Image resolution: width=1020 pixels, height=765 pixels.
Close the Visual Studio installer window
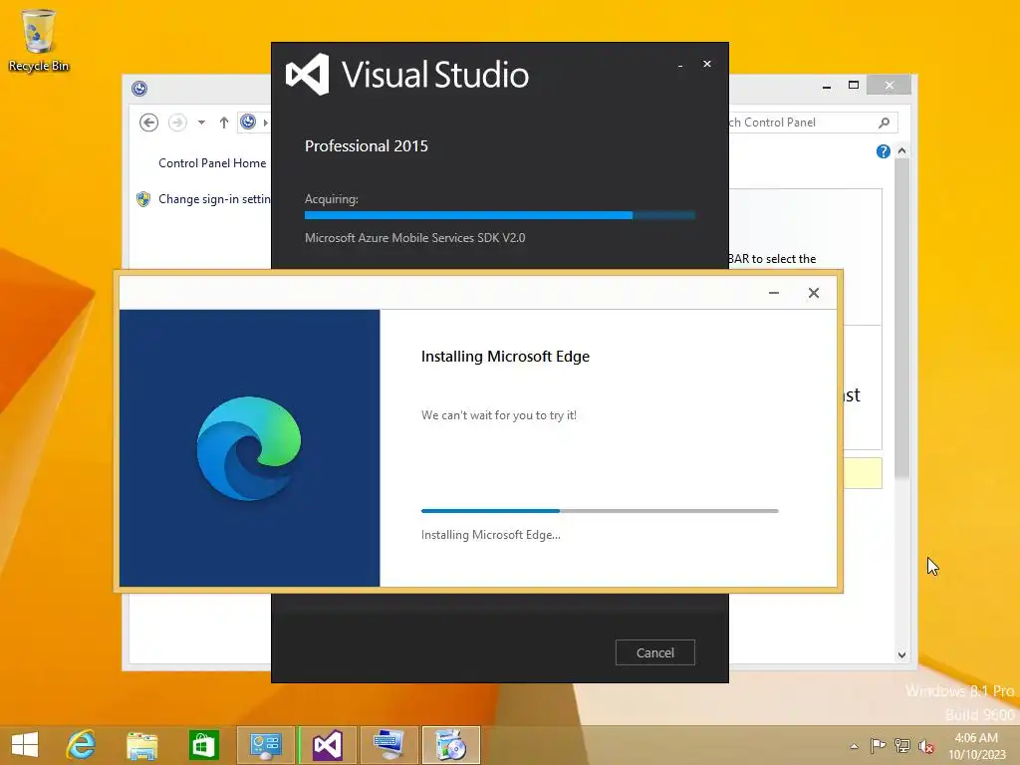click(707, 64)
